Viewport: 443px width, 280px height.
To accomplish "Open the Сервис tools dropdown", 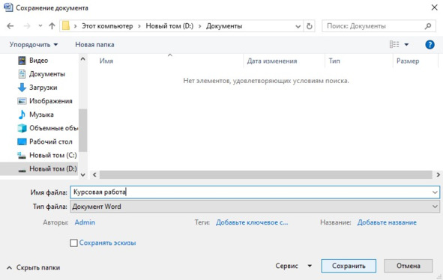I will click(294, 266).
